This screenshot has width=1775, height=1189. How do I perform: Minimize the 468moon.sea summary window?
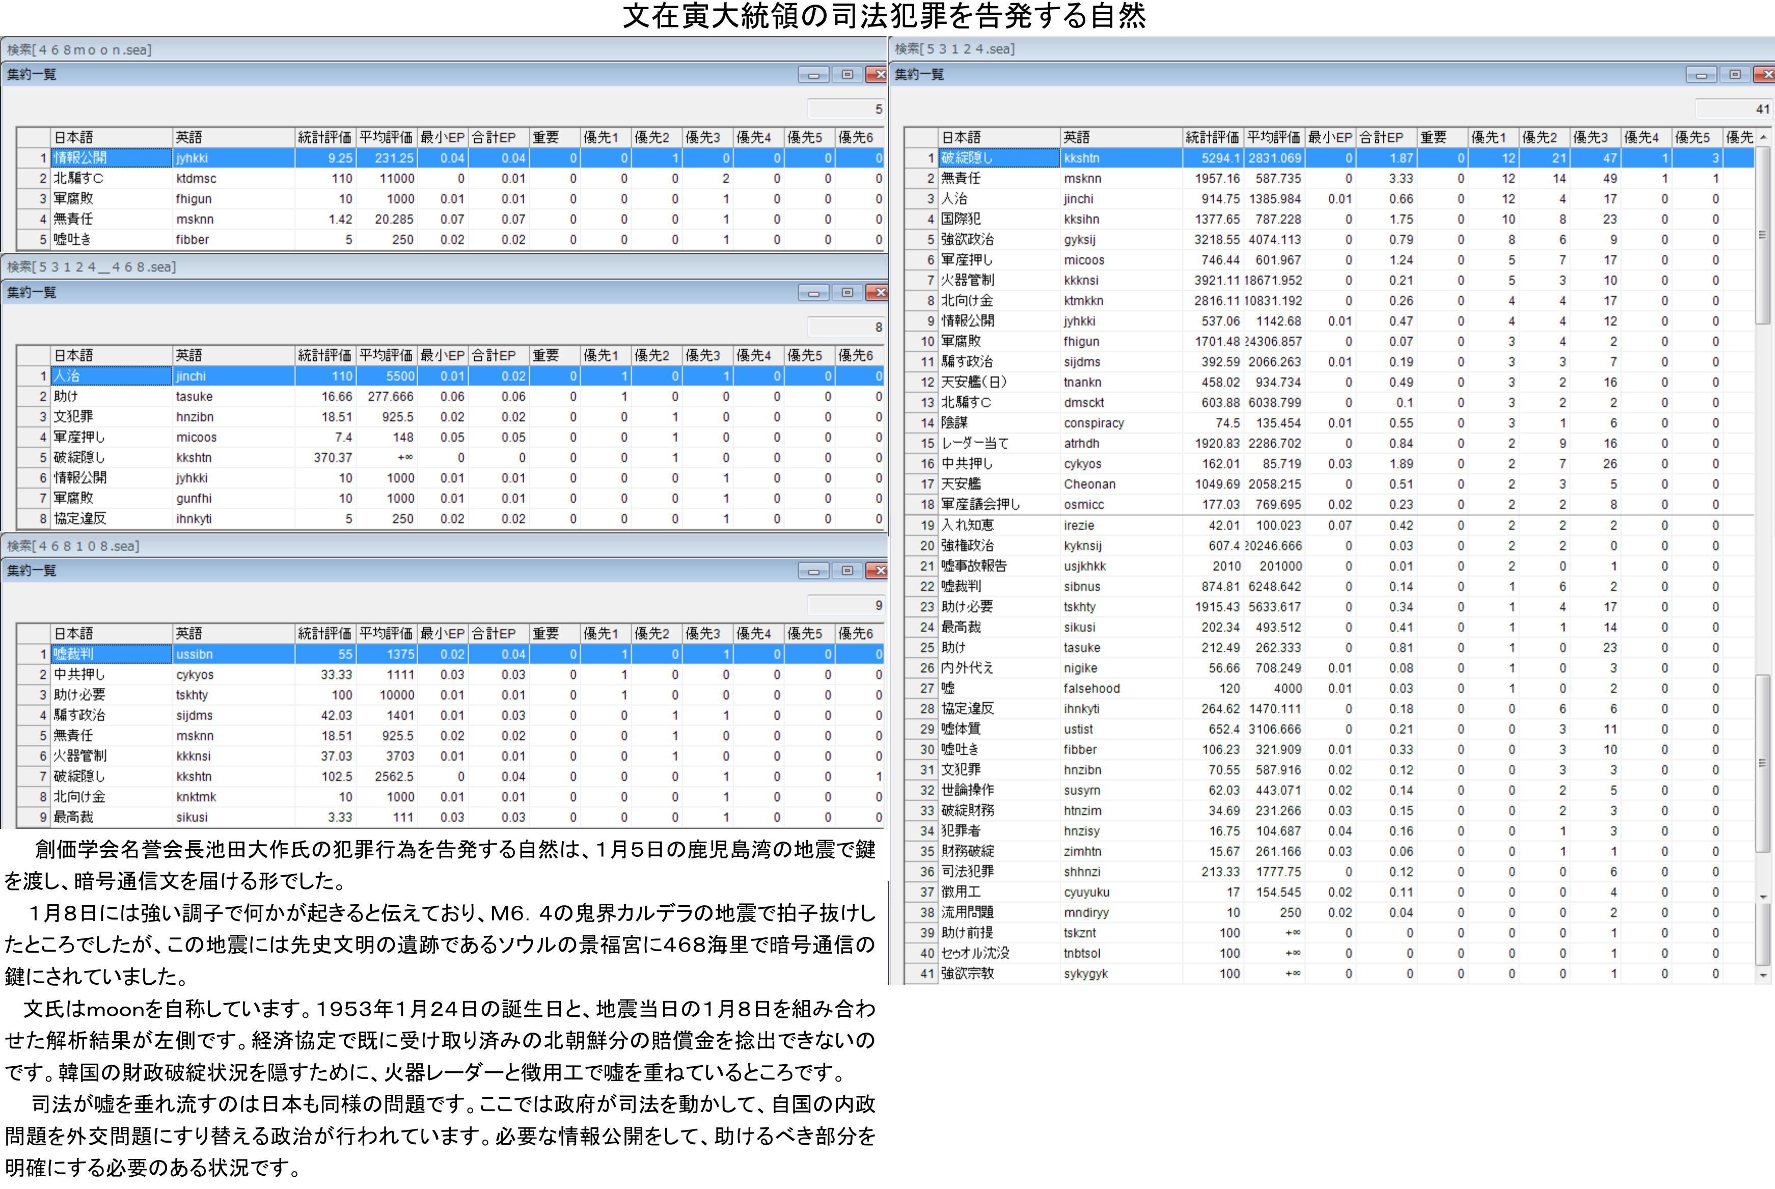[813, 74]
